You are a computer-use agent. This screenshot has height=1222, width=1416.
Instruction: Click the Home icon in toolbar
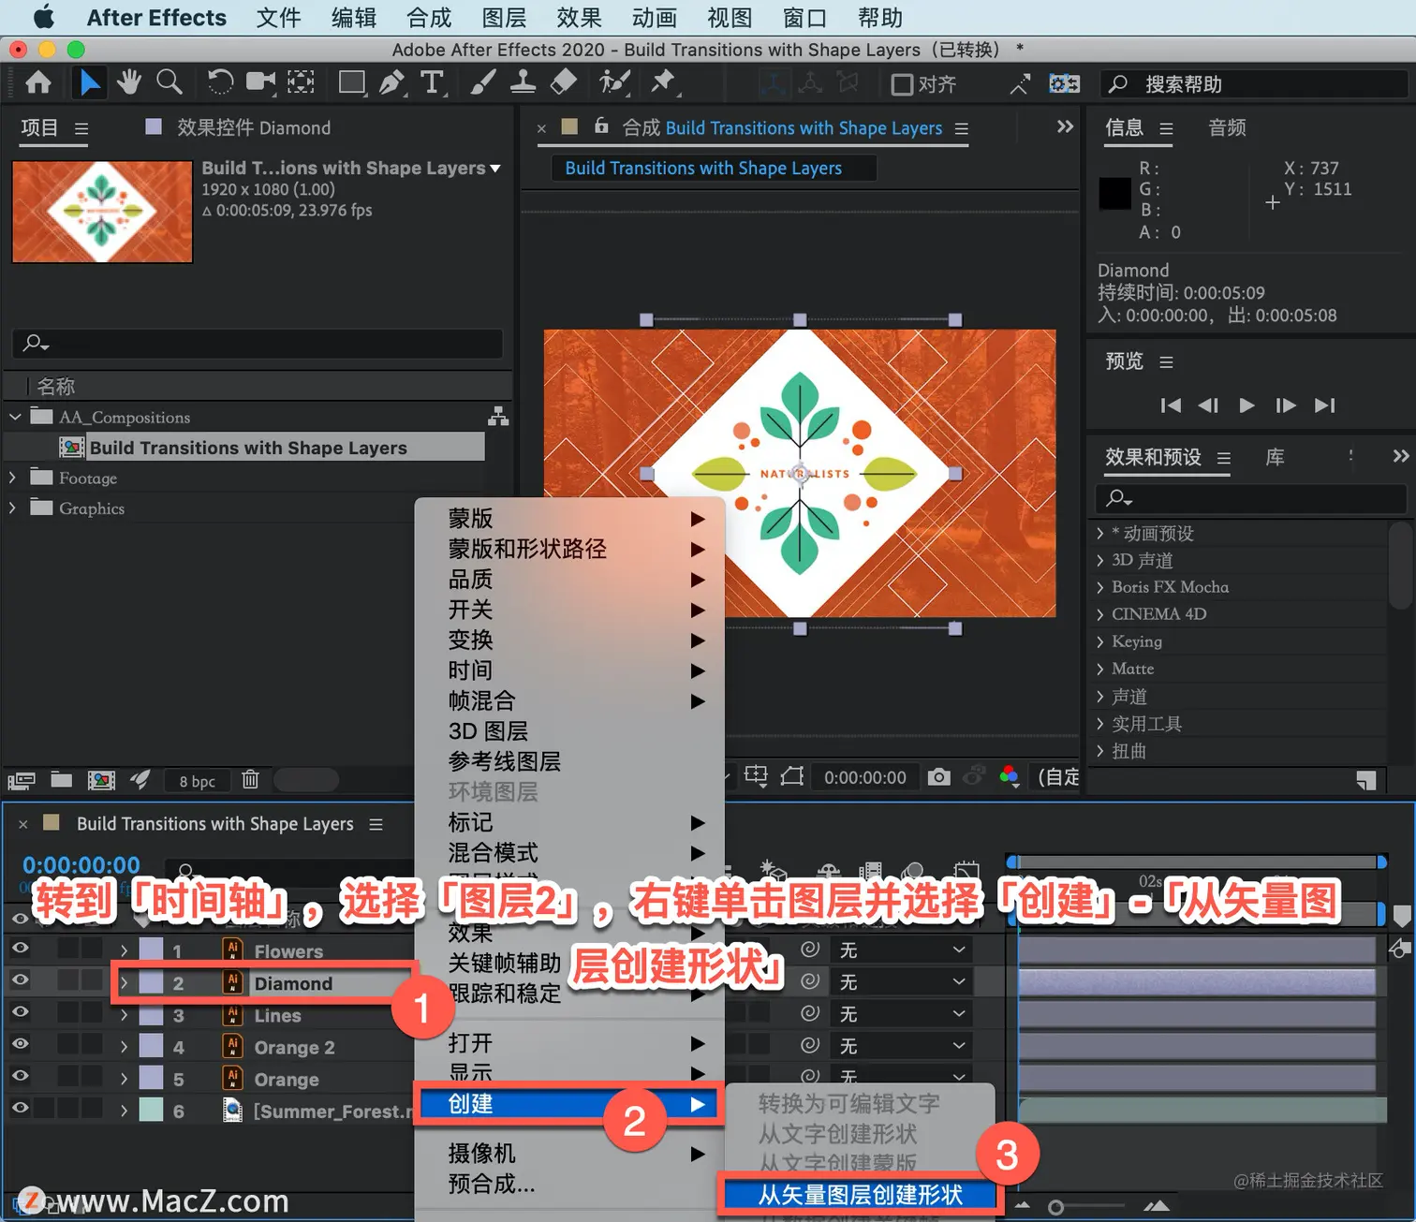coord(38,83)
